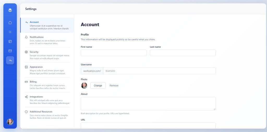This screenshot has width=267, height=132.
Task: Focus the First name input field
Action: point(114,53)
